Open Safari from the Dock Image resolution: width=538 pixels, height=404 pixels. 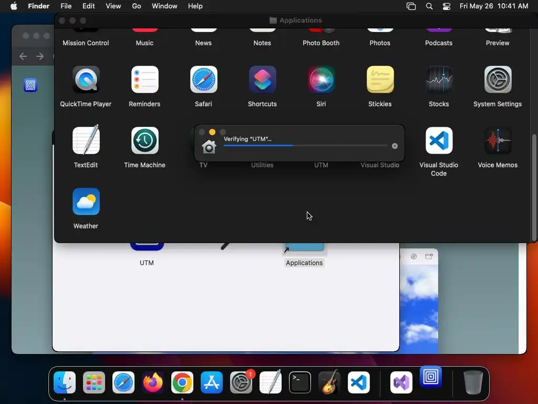tap(123, 382)
